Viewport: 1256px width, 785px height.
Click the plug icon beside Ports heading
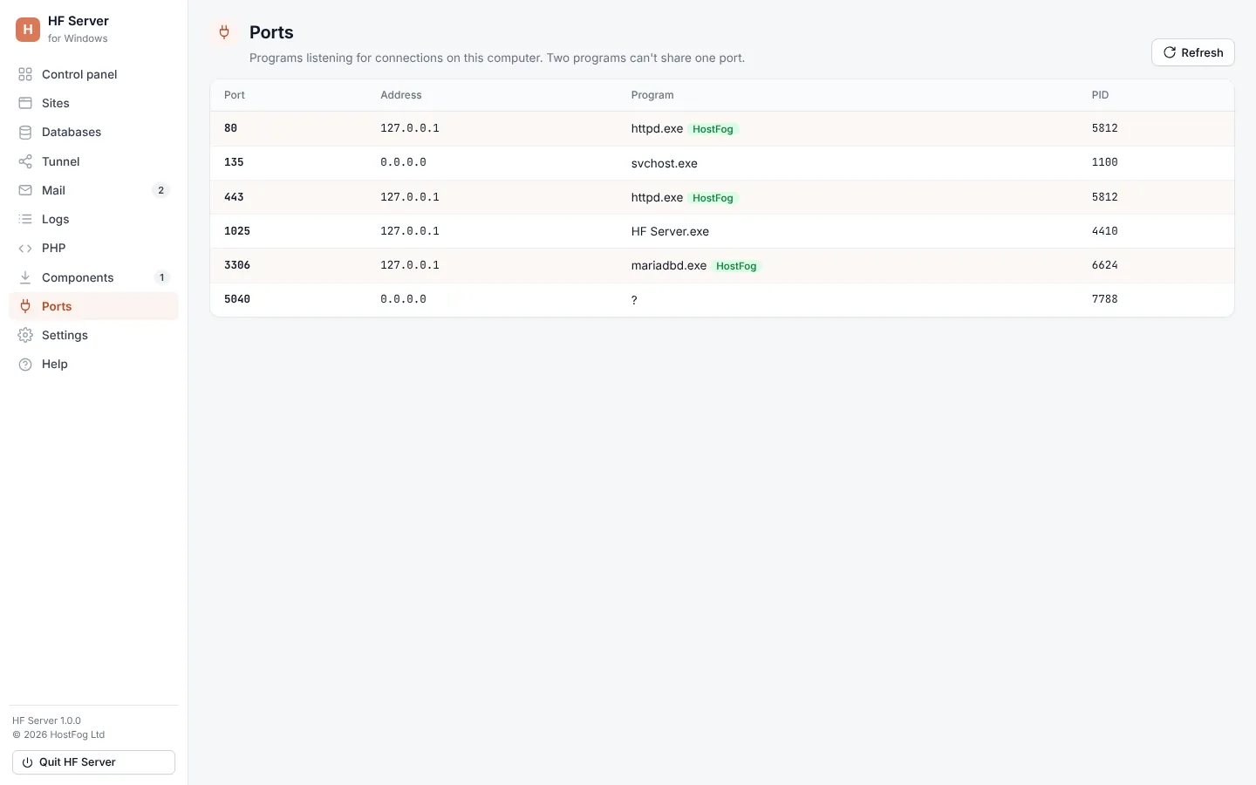point(224,32)
